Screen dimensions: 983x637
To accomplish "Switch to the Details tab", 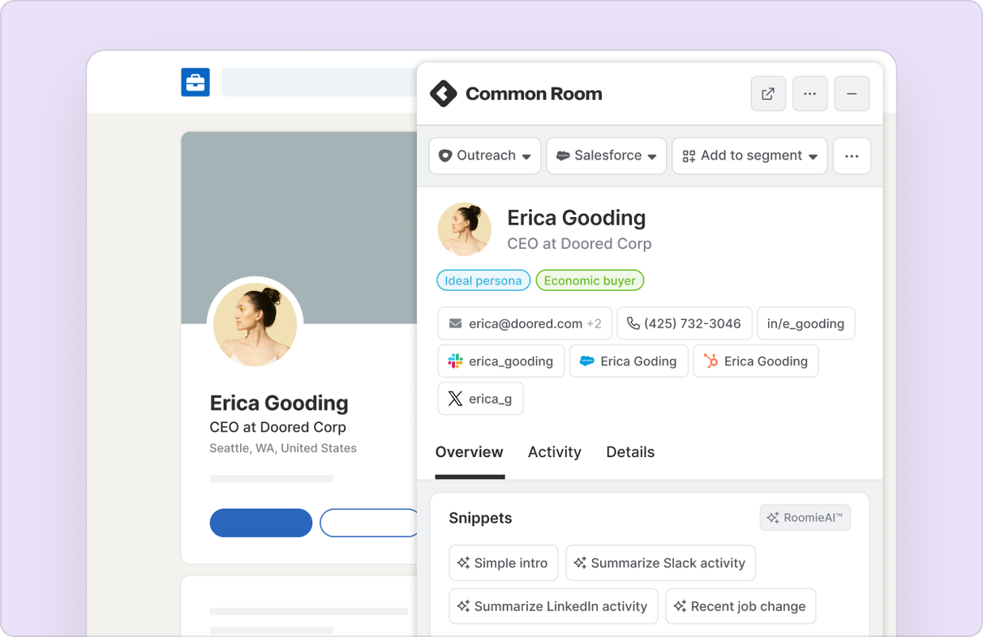I will (x=630, y=452).
